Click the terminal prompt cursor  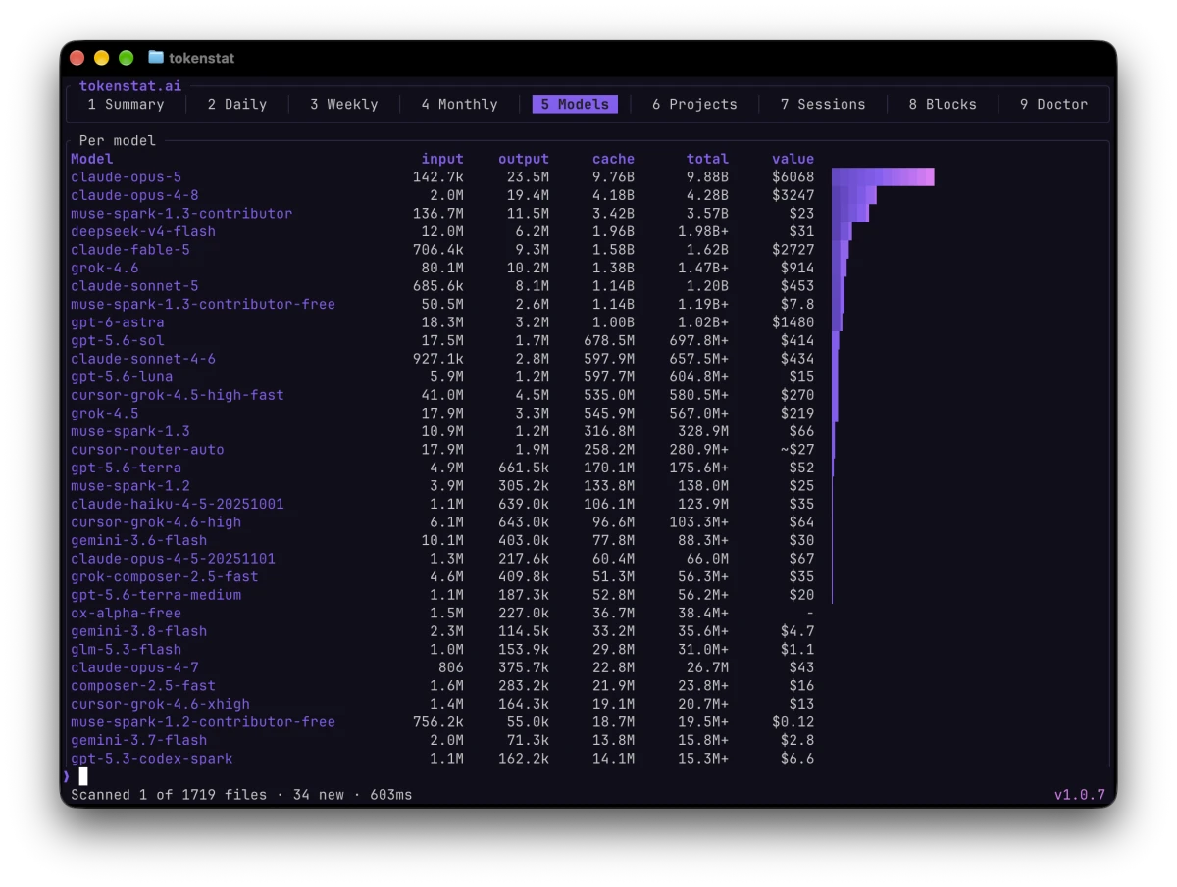[x=83, y=776]
